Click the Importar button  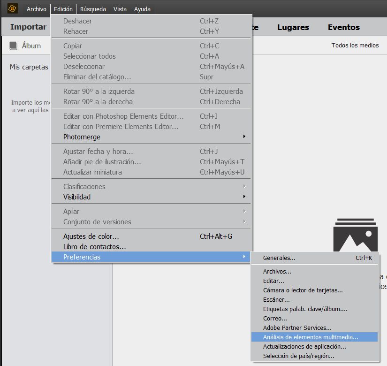click(x=28, y=27)
